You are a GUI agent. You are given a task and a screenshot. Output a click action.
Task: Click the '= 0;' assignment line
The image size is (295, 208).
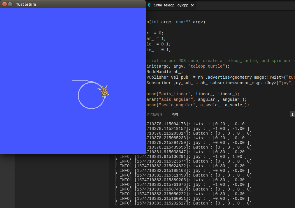click(x=159, y=33)
